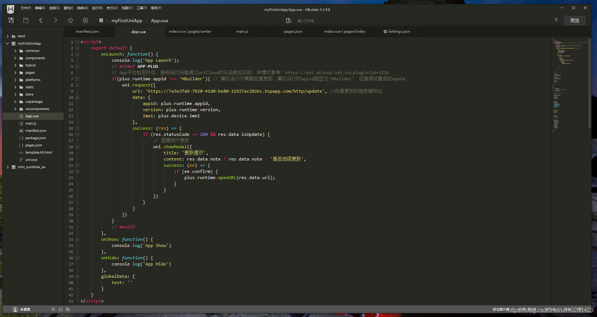
Task: Click the outline list icon in status bar
Action: point(53,309)
